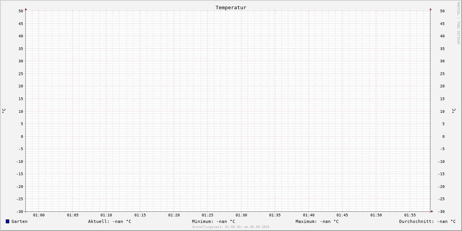Click the 01:00 time axis label
The image size is (462, 231).
pyautogui.click(x=39, y=215)
